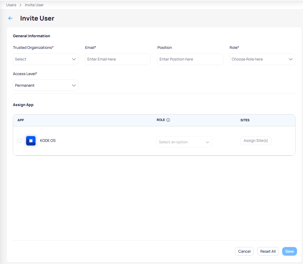Image resolution: width=303 pixels, height=264 pixels.
Task: Click the breadcrumb chevron separator
Action: [21, 5]
